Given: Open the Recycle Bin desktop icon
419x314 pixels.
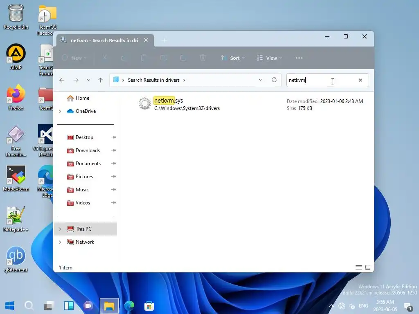Looking at the screenshot, I should click(x=16, y=17).
